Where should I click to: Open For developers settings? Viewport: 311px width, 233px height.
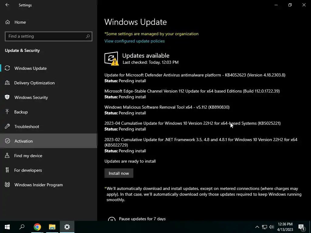49,170
